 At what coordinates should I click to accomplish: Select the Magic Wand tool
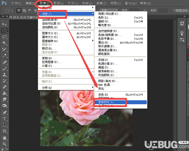click(4, 43)
